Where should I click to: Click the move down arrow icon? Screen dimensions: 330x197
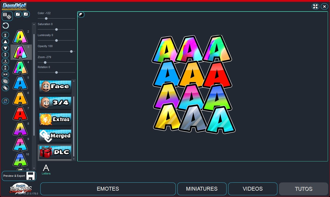pyautogui.click(x=5, y=48)
